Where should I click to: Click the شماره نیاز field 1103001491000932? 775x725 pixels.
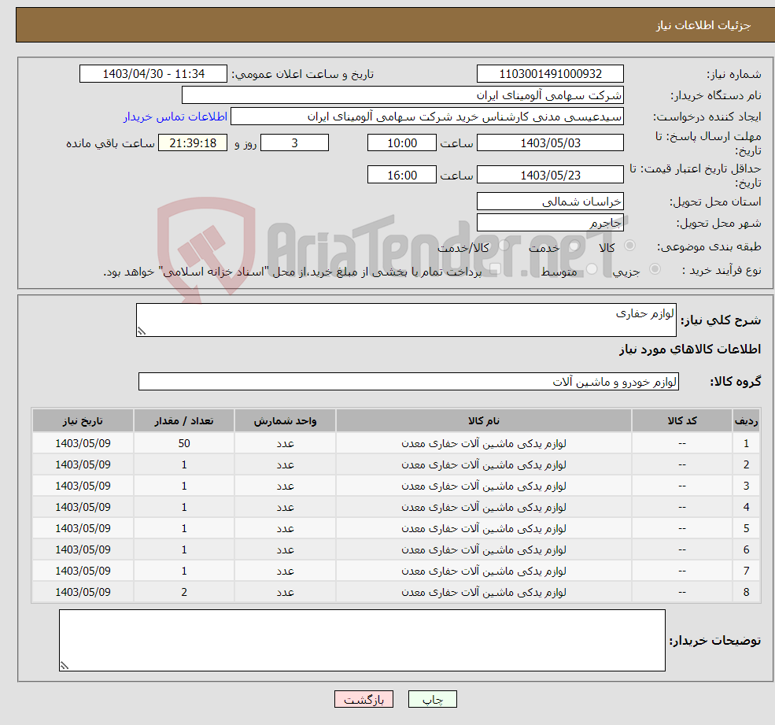[x=550, y=74]
